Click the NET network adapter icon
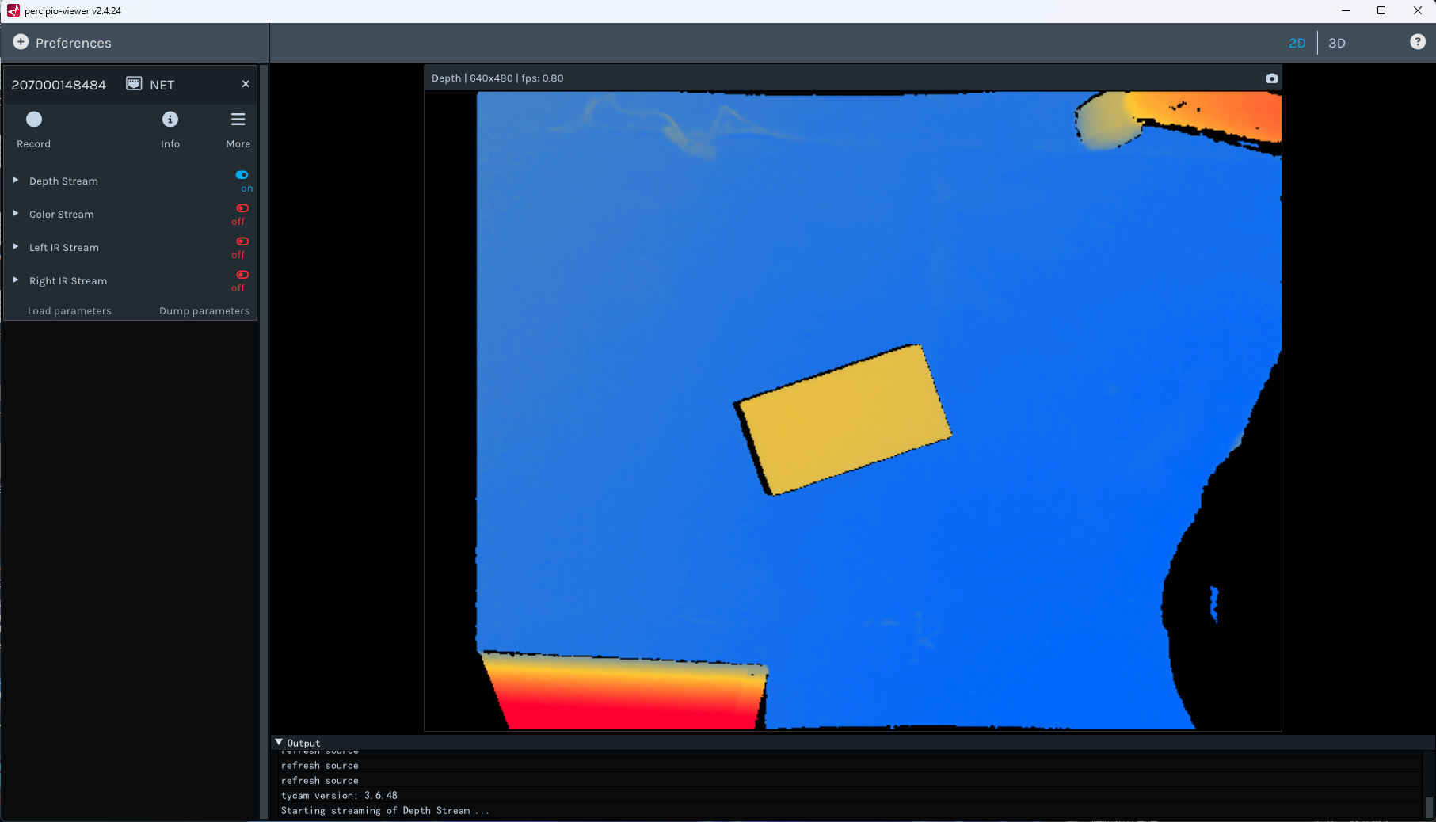This screenshot has width=1436, height=822. coord(135,84)
